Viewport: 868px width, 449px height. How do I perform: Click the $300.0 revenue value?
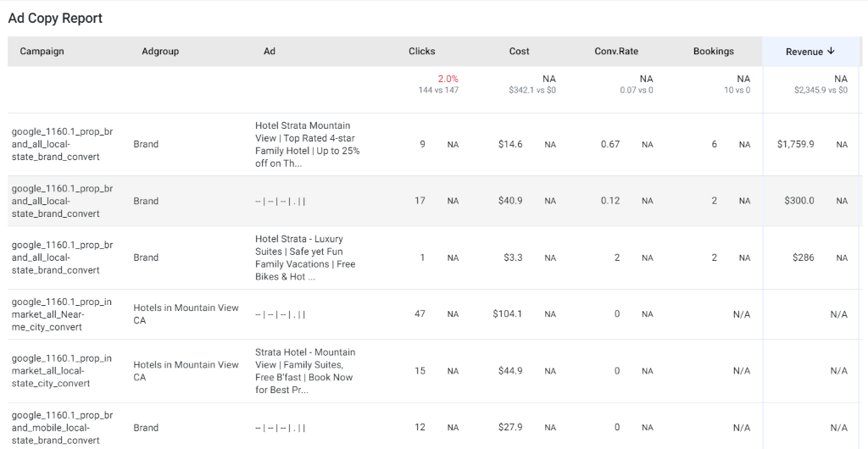[799, 201]
